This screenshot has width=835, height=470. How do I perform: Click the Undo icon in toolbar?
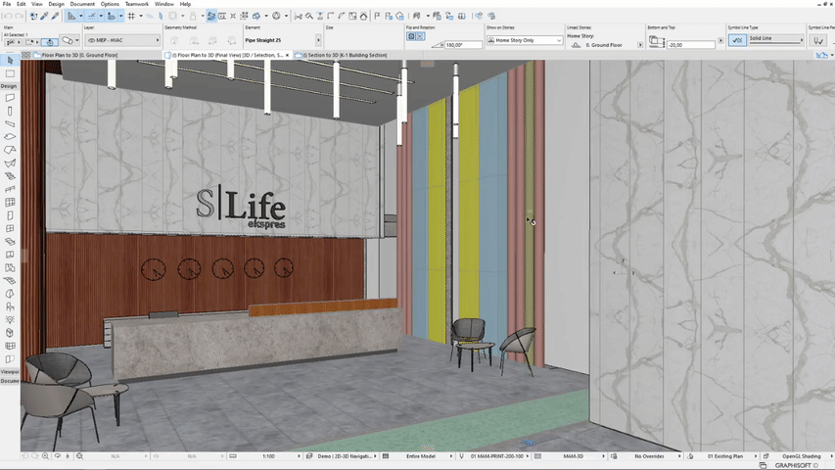9,16
